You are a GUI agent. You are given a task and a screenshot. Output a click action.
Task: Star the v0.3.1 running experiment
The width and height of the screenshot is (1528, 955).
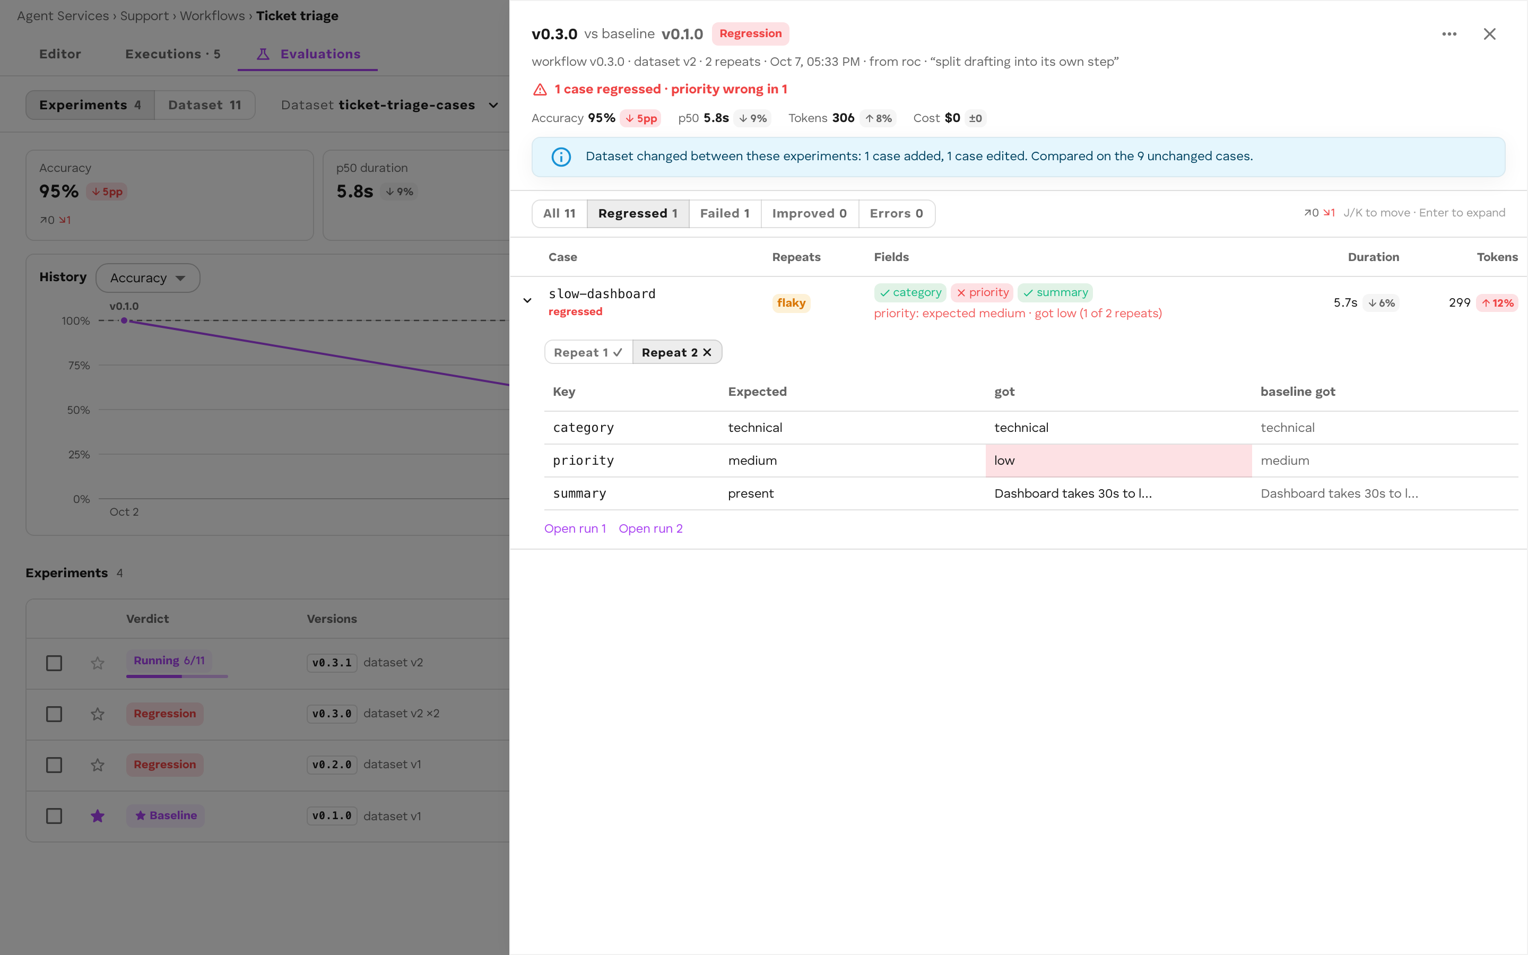pos(97,663)
